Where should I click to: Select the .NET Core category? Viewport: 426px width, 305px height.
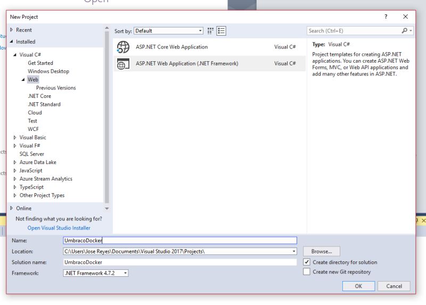pyautogui.click(x=39, y=96)
